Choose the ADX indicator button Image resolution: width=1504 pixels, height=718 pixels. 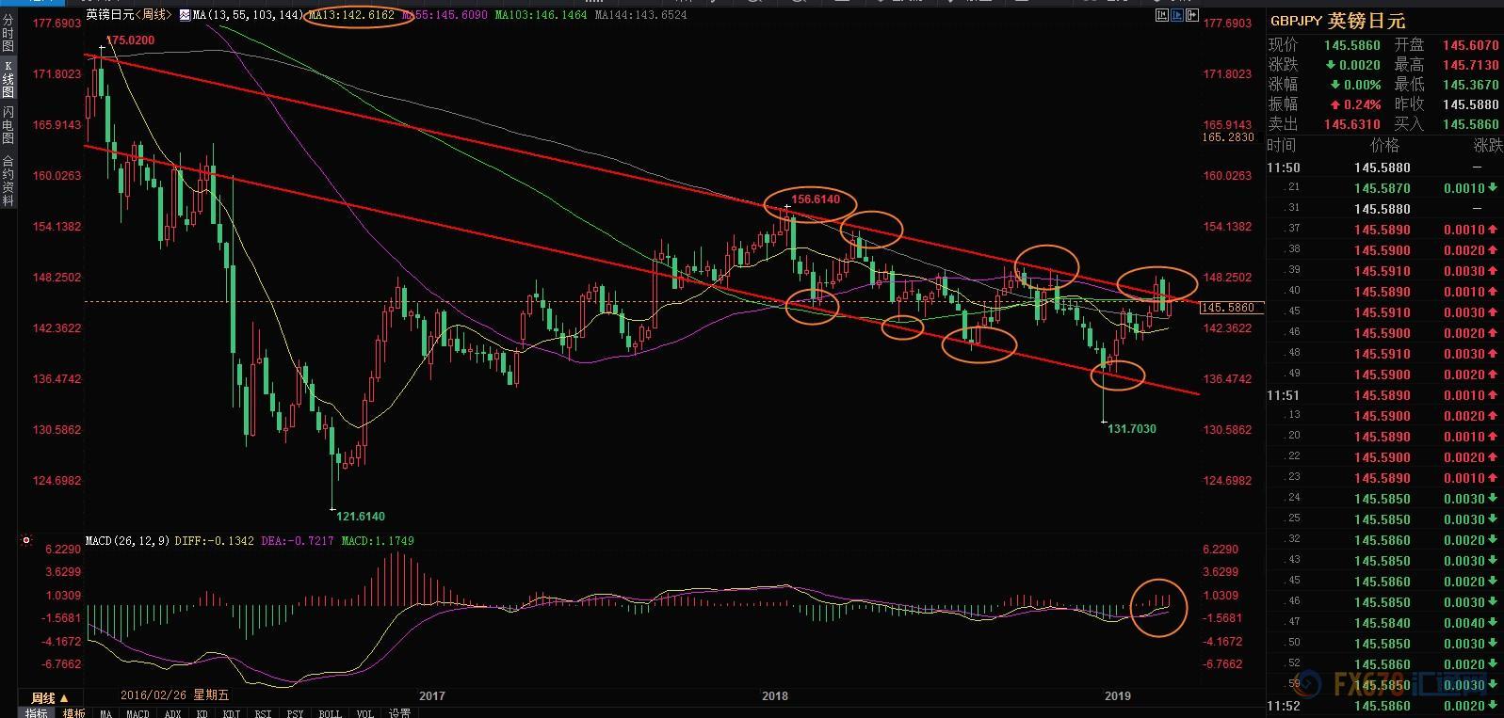coord(172,713)
